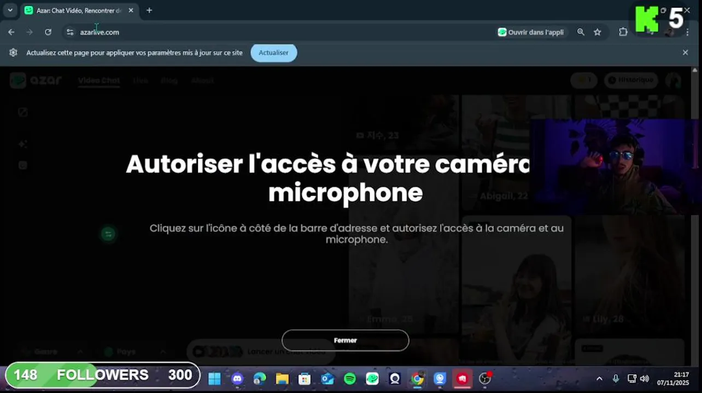This screenshot has width=702, height=393.
Task: Open the settings gear on the info bar
Action: (x=14, y=53)
